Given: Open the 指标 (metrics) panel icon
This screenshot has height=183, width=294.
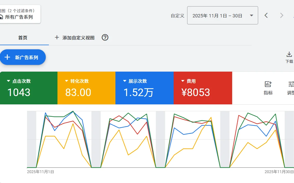Looking at the screenshot, I should click(x=268, y=84).
